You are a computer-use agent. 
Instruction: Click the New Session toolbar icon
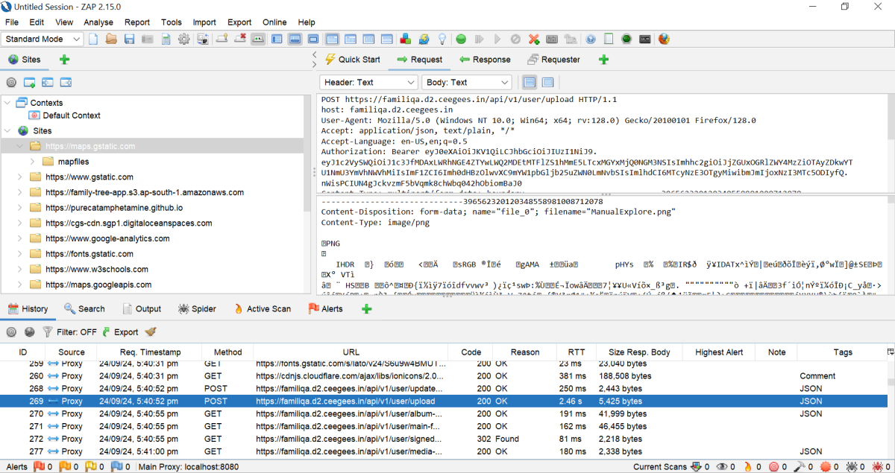[x=93, y=39]
